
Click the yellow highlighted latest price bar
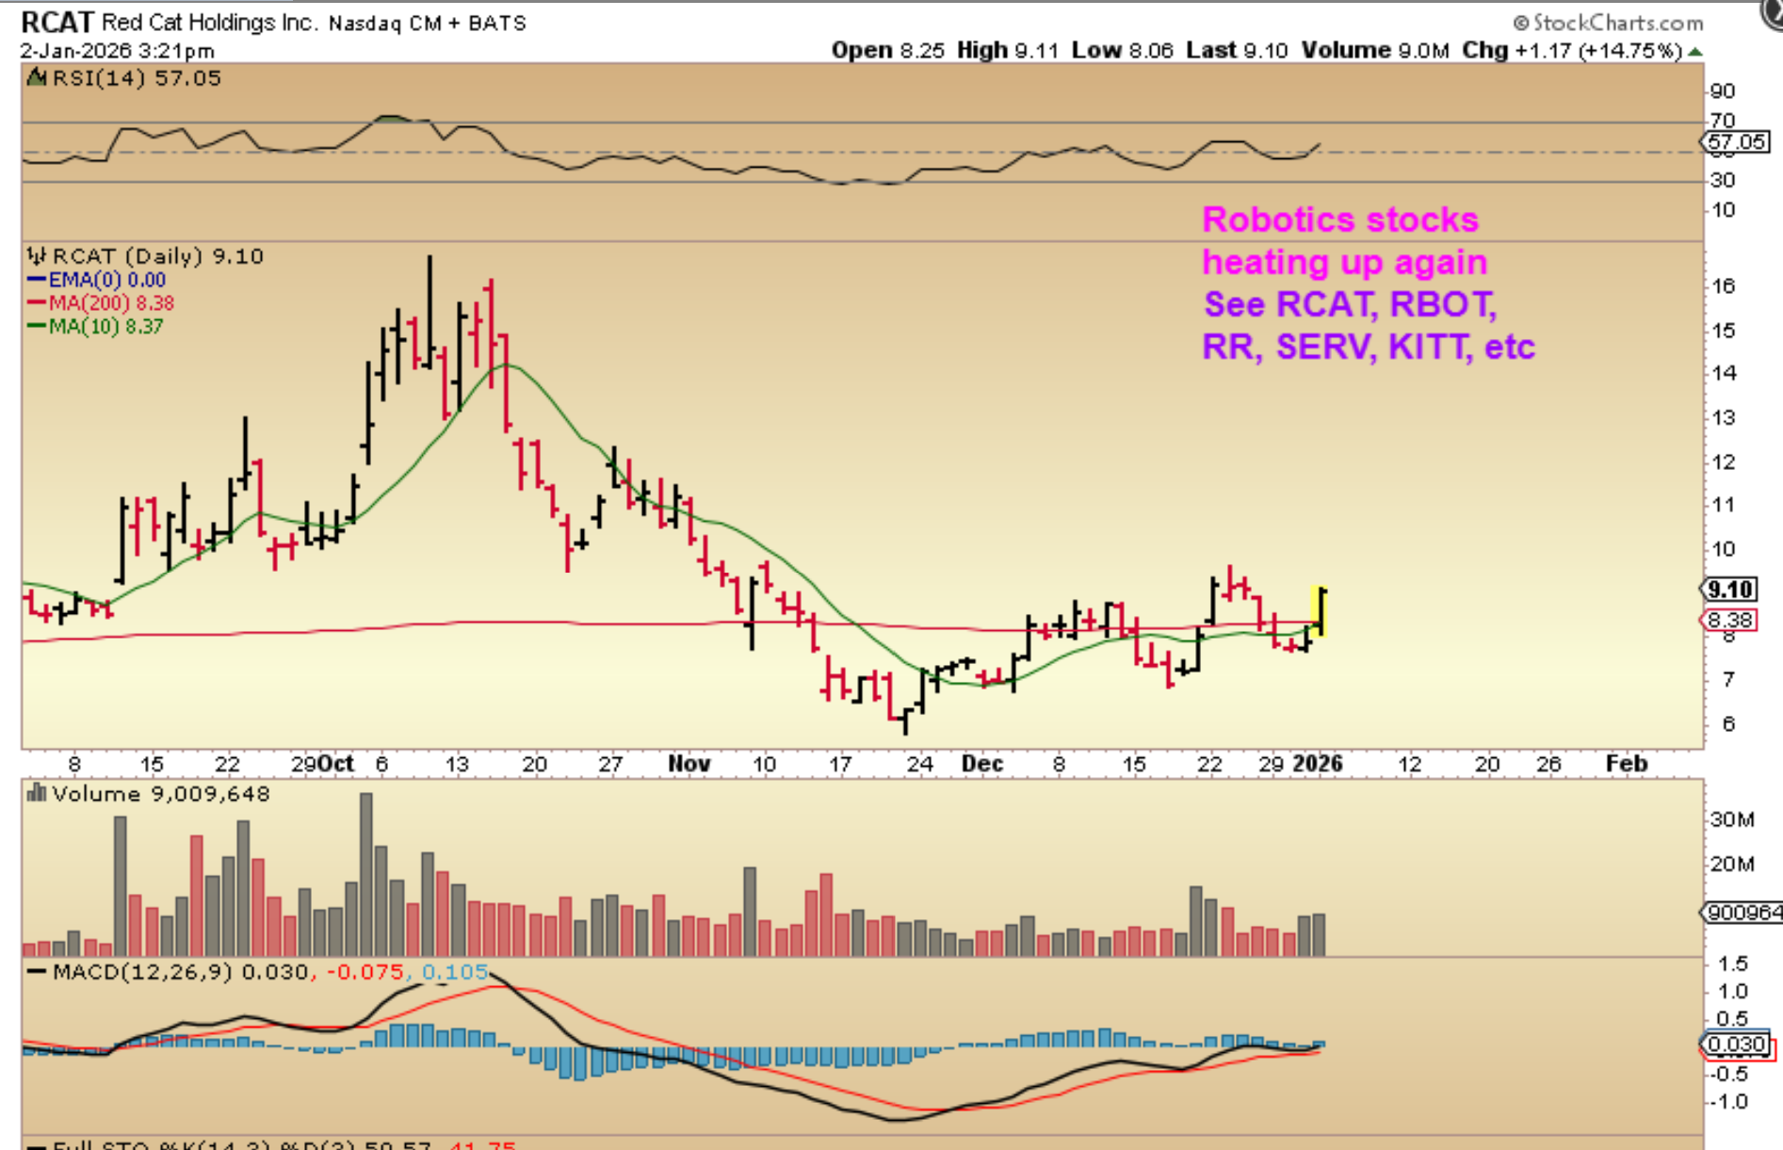[1321, 611]
